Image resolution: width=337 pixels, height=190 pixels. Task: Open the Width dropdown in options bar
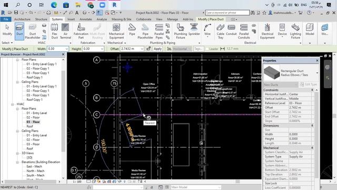[66, 49]
